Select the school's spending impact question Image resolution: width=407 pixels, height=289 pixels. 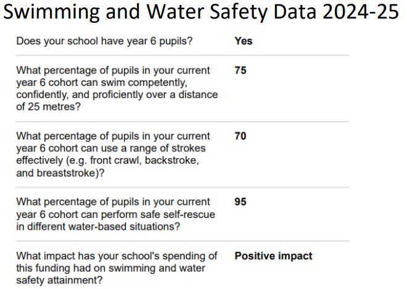click(x=116, y=268)
